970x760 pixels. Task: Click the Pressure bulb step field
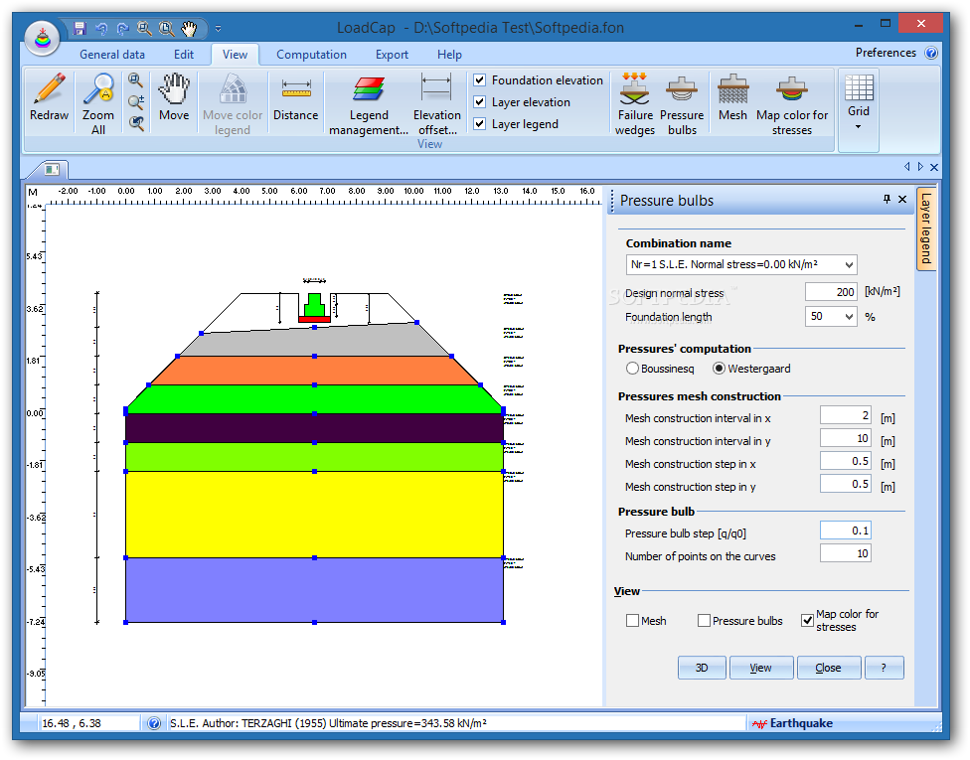pos(846,531)
